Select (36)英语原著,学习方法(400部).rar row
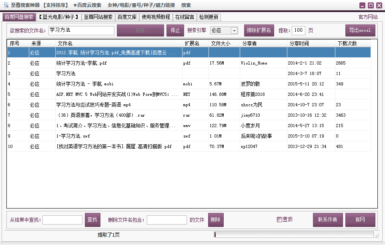 coord(189,115)
